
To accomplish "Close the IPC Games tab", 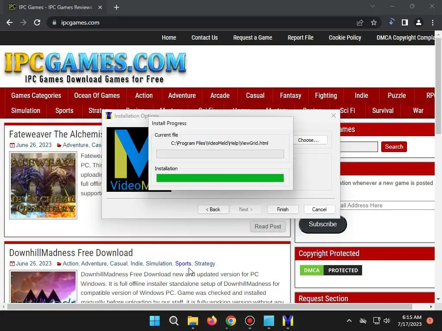I will click(100, 7).
